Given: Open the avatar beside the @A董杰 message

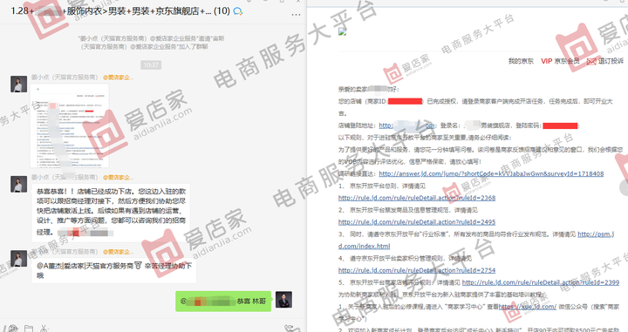Looking at the screenshot, I should click(18, 259).
